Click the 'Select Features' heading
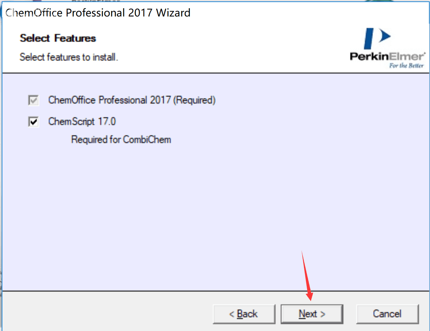 tap(58, 38)
